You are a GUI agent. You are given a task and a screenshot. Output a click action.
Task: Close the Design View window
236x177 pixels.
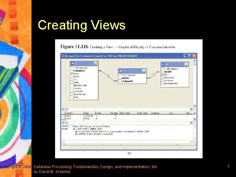194,56
